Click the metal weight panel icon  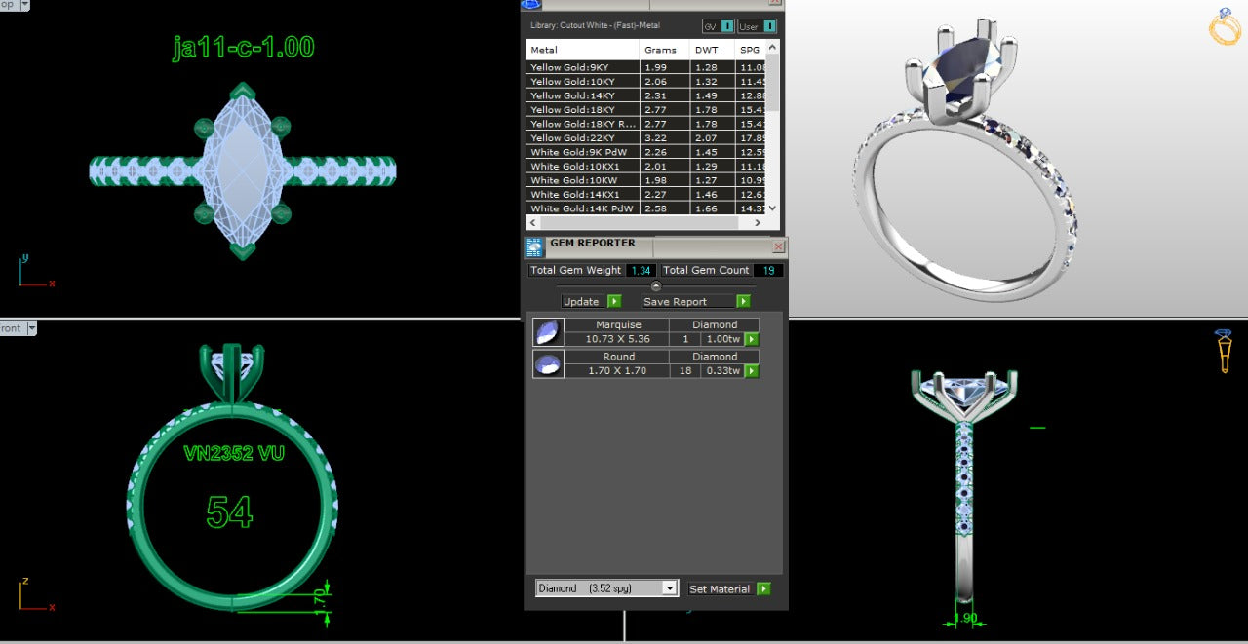click(x=532, y=4)
